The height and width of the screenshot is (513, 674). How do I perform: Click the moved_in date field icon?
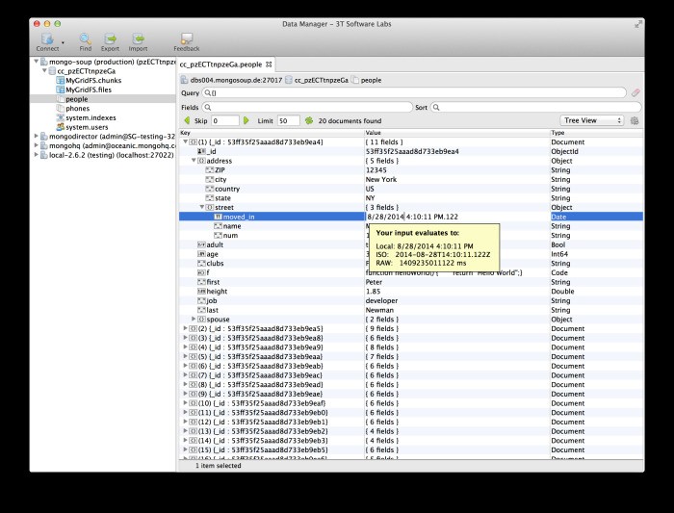click(218, 217)
